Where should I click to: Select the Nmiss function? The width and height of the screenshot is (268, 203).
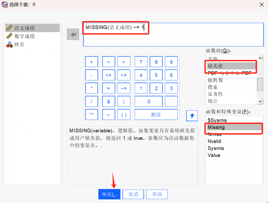pos(234,134)
